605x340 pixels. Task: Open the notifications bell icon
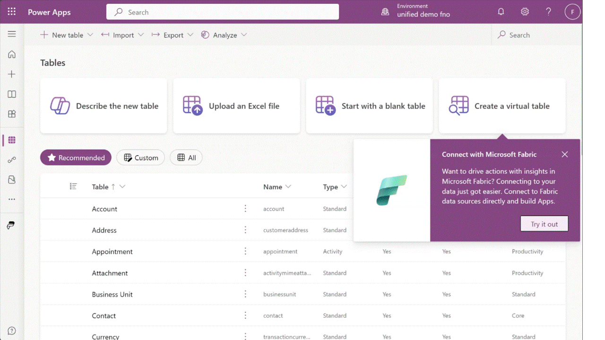pyautogui.click(x=501, y=11)
